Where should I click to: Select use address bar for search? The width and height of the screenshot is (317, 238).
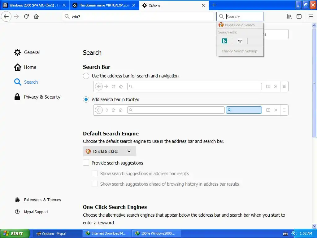(x=86, y=76)
